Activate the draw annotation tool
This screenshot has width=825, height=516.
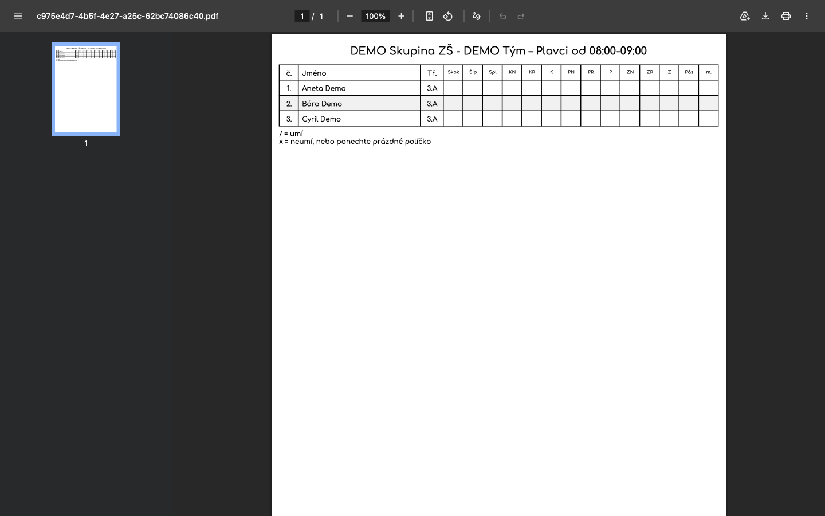[x=477, y=16]
